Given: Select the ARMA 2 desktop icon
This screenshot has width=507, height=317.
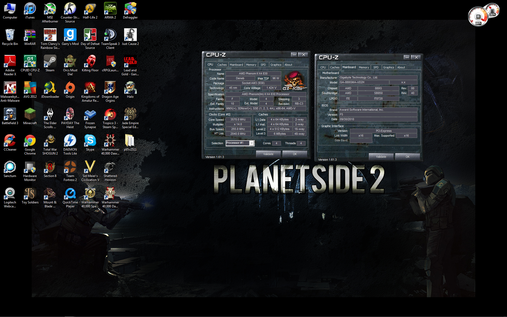Looking at the screenshot, I should click(110, 11).
